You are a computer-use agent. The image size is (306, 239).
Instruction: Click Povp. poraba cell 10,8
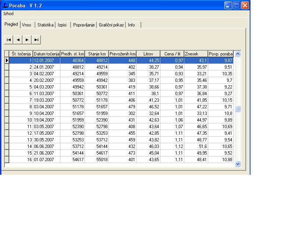click(221, 113)
